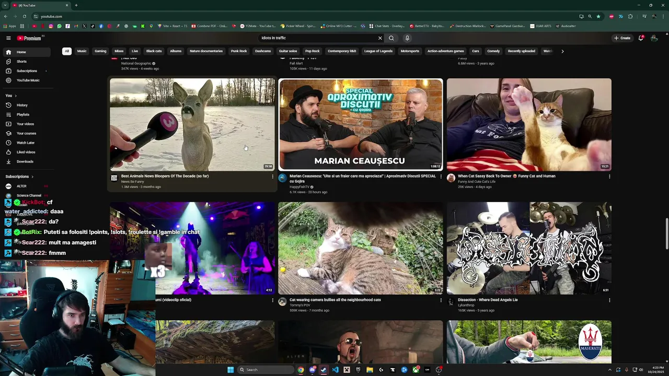This screenshot has height=376, width=669.
Task: Select the Mixes filter chip
Action: [x=119, y=51]
